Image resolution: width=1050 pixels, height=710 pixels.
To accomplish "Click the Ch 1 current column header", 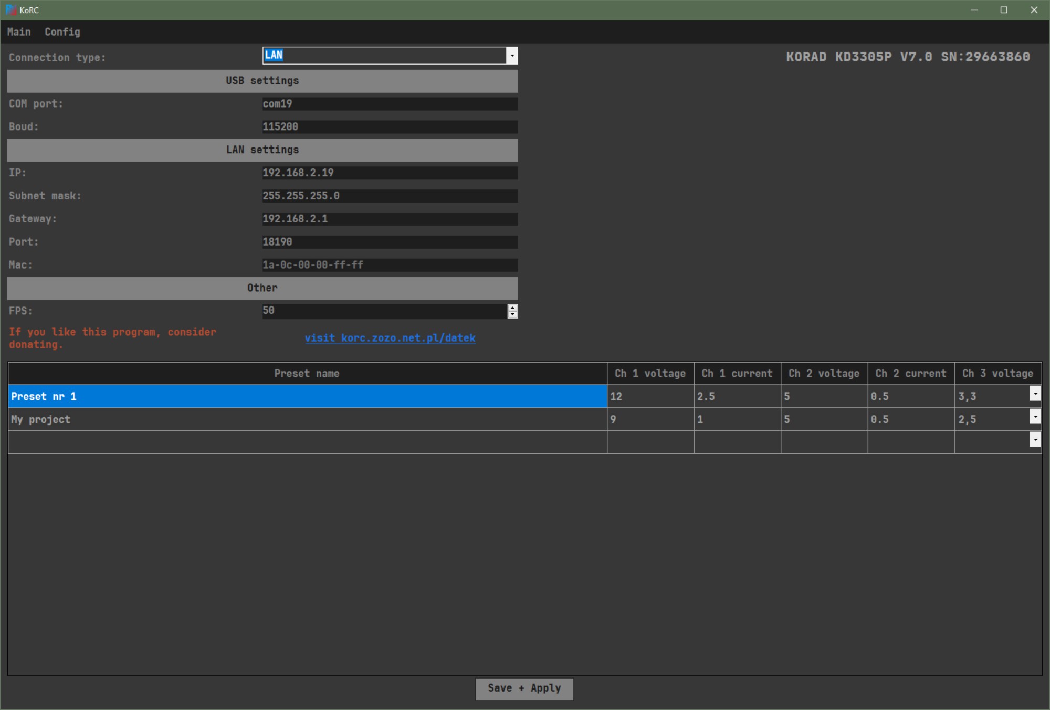I will click(x=737, y=374).
